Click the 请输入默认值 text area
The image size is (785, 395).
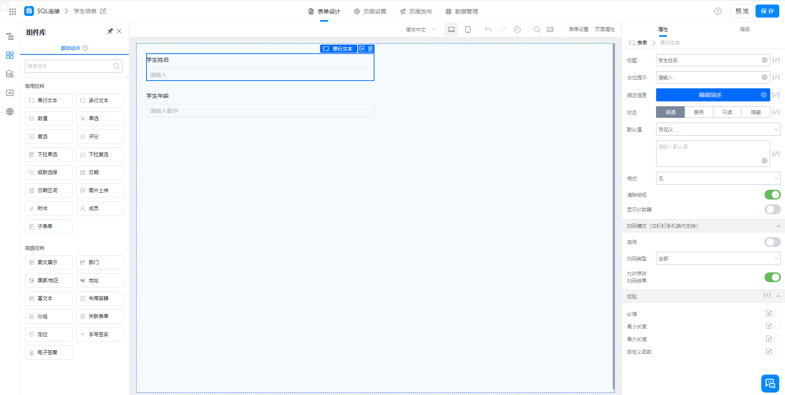point(713,154)
